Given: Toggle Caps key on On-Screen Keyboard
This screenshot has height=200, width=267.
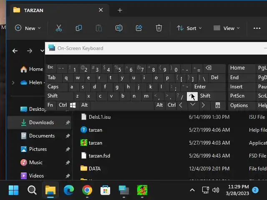Looking at the screenshot, I should (57, 87).
